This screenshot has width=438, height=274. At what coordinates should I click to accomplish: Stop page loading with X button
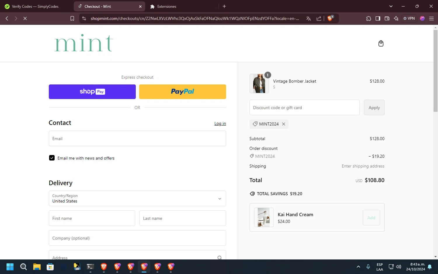[25, 18]
